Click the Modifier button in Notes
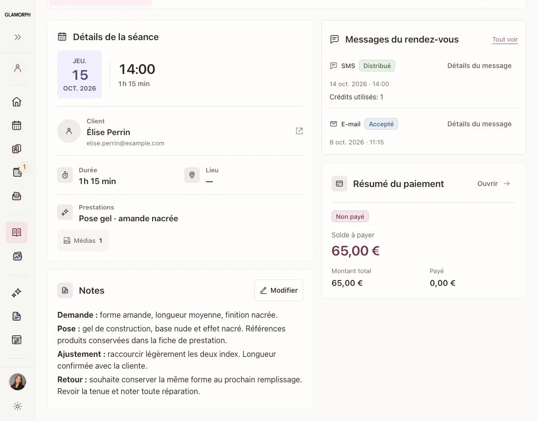The image size is (538, 421). point(279,290)
